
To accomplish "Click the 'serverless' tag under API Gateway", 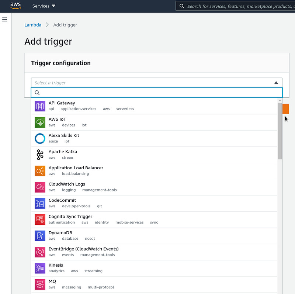I will [x=125, y=109].
